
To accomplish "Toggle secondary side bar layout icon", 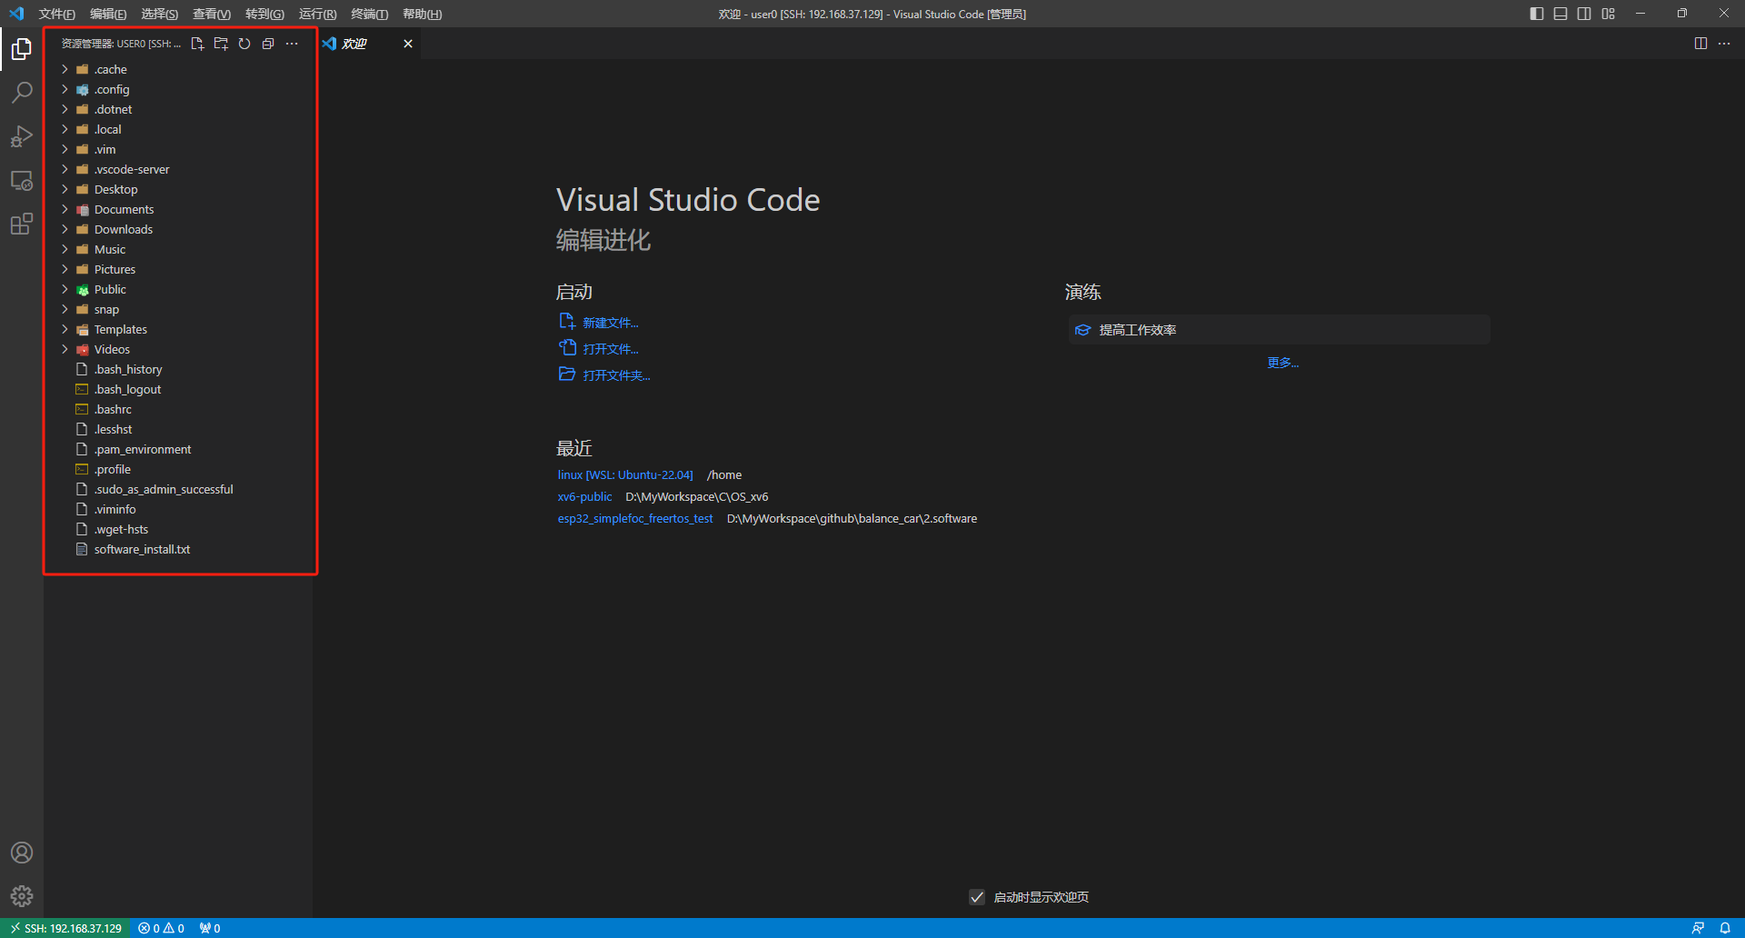I will [x=1584, y=14].
